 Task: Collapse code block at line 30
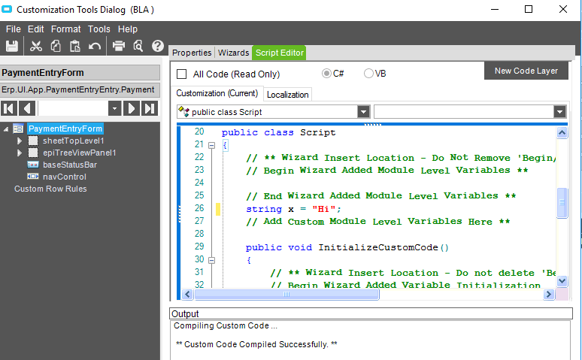211,261
